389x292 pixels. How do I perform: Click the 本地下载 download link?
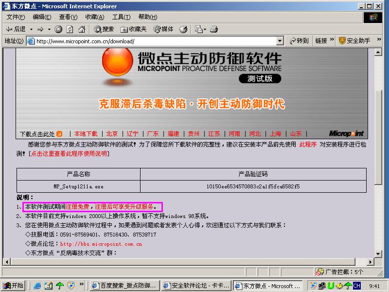coord(86,134)
